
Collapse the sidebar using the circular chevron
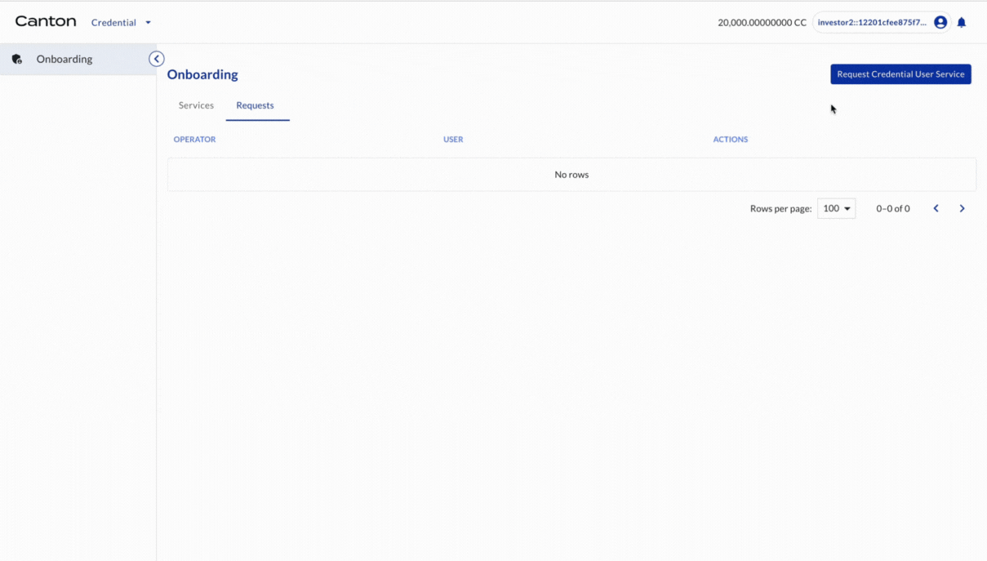pos(156,59)
